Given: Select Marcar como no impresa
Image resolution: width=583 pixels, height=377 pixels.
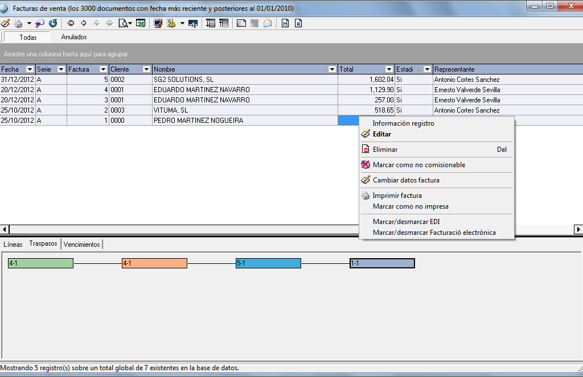Looking at the screenshot, I should tap(437, 206).
